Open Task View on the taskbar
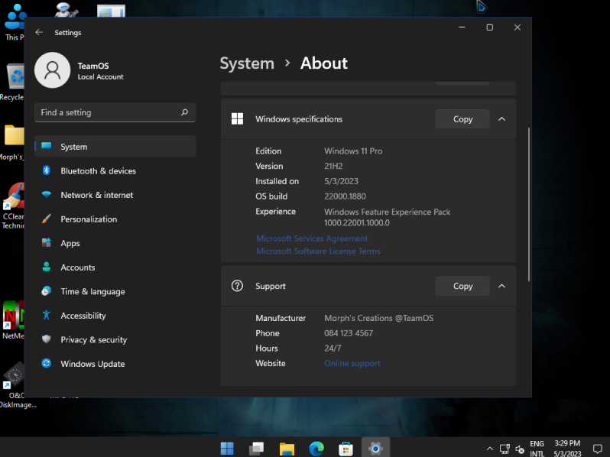Image resolution: width=610 pixels, height=457 pixels. point(256,449)
